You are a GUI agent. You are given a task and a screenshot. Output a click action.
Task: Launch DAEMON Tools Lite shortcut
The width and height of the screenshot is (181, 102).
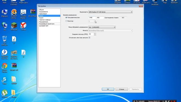(5, 54)
